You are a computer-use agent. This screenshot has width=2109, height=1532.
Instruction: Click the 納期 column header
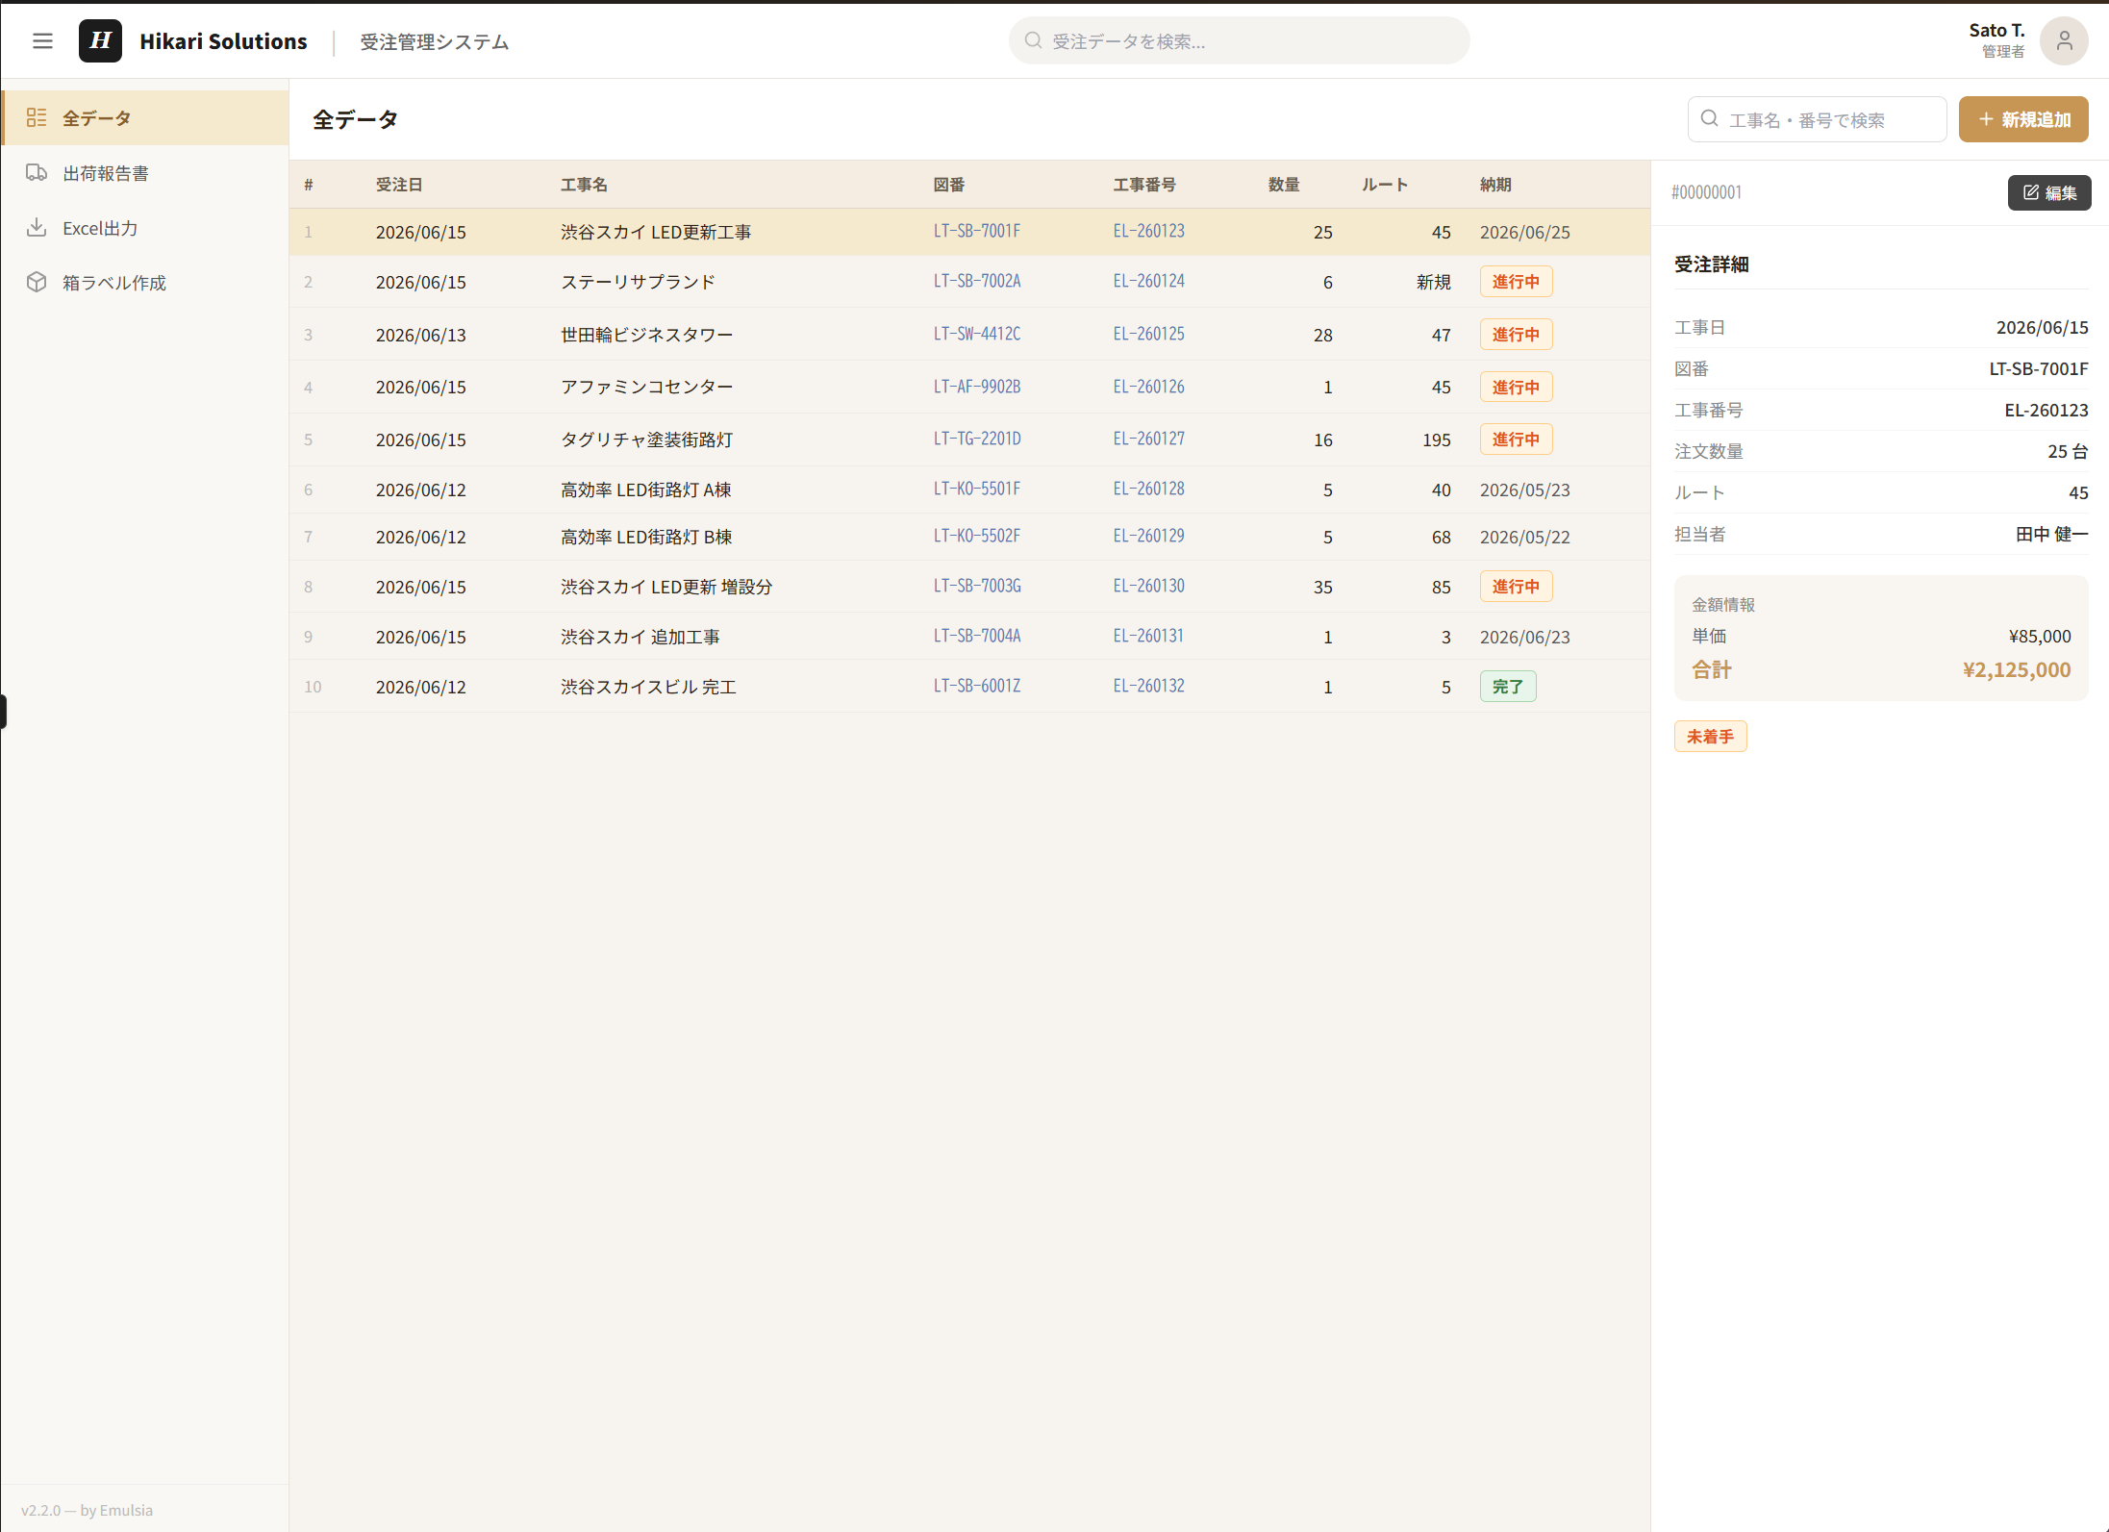coord(1495,185)
